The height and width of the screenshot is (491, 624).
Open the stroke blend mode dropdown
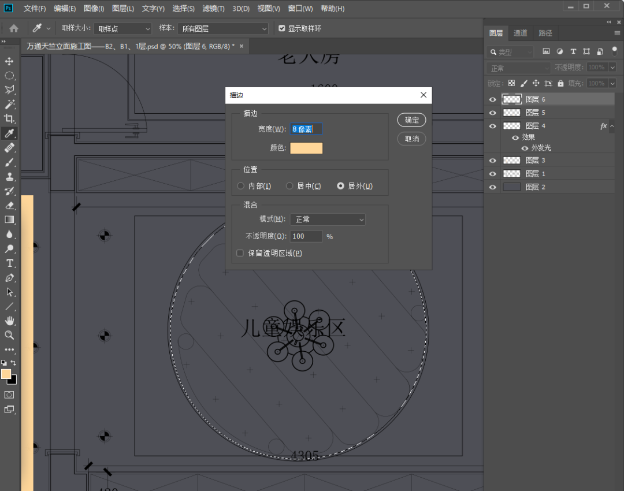click(328, 220)
